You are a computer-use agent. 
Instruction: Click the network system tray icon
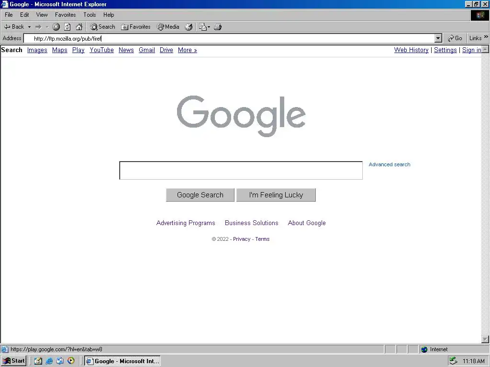(453, 361)
